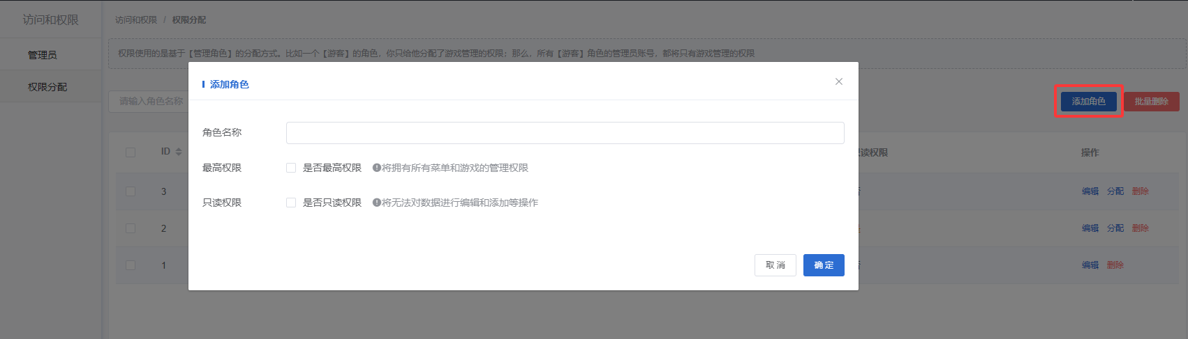
Task: Click 编辑 for row ID 3
Action: point(1090,191)
